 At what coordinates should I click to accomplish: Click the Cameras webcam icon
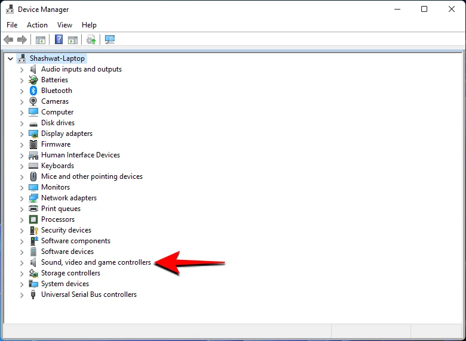tap(33, 101)
